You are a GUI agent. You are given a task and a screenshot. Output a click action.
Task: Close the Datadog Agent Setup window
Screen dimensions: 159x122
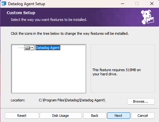tap(152, 4)
